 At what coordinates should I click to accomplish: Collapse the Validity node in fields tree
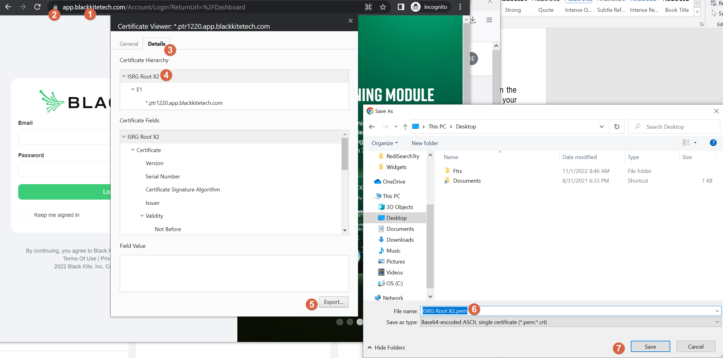142,216
